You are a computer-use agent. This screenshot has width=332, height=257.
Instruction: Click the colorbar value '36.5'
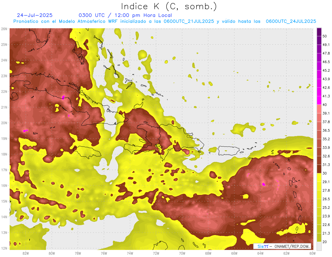pos(326,130)
